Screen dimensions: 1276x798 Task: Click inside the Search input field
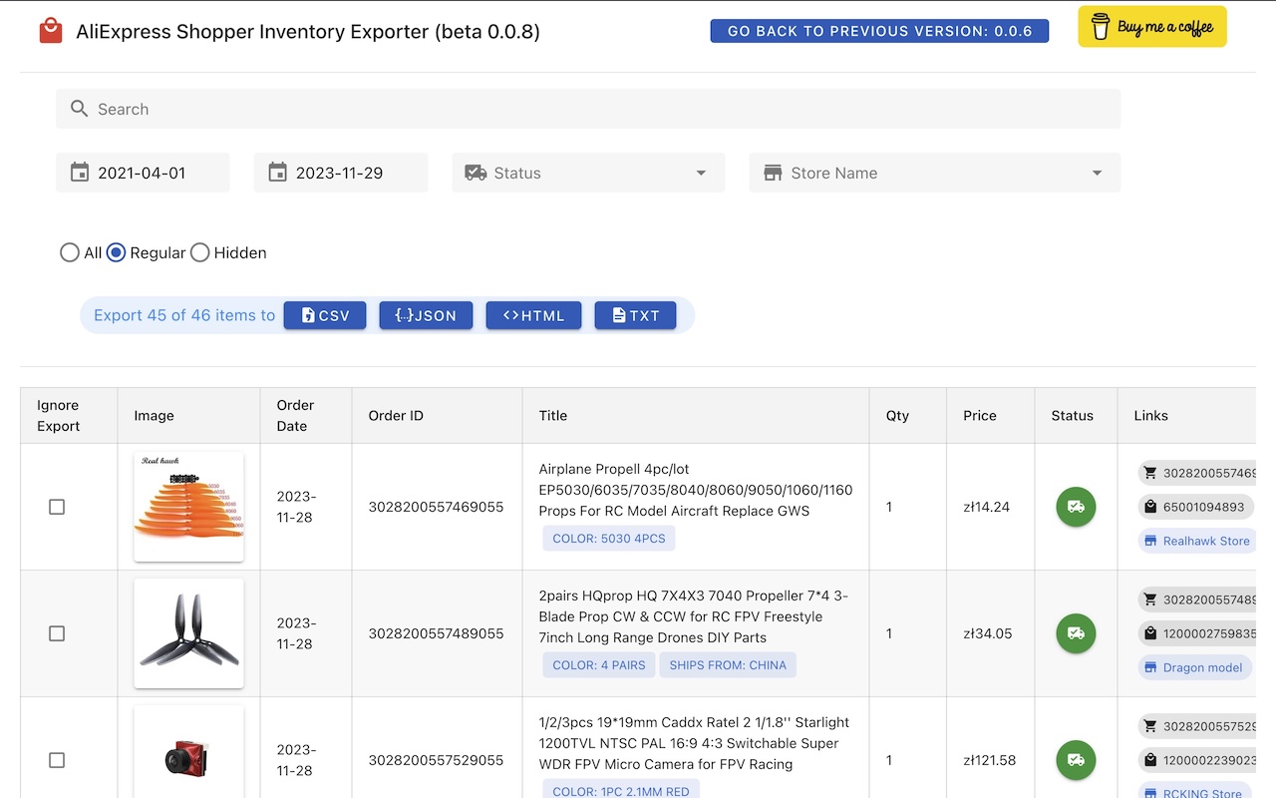(x=399, y=109)
